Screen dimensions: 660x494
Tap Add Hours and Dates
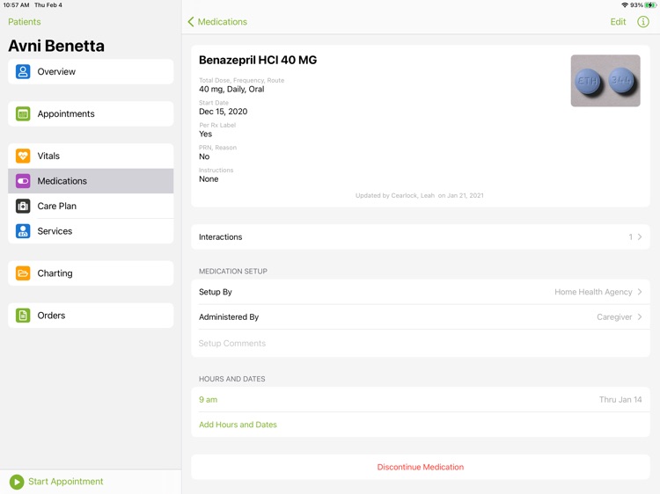(238, 425)
